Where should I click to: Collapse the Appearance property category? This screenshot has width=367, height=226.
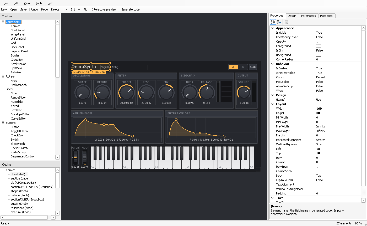272,28
